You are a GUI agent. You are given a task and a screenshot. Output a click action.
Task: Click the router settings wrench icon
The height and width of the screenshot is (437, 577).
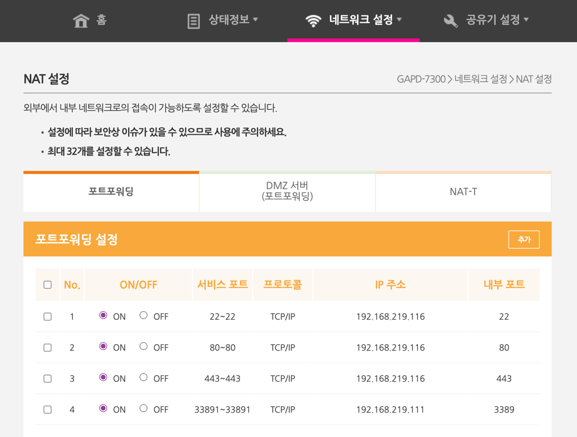pyautogui.click(x=450, y=21)
